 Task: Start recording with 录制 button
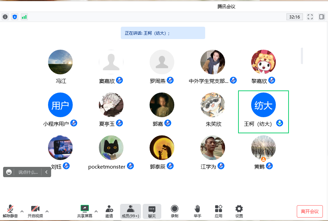174,211
